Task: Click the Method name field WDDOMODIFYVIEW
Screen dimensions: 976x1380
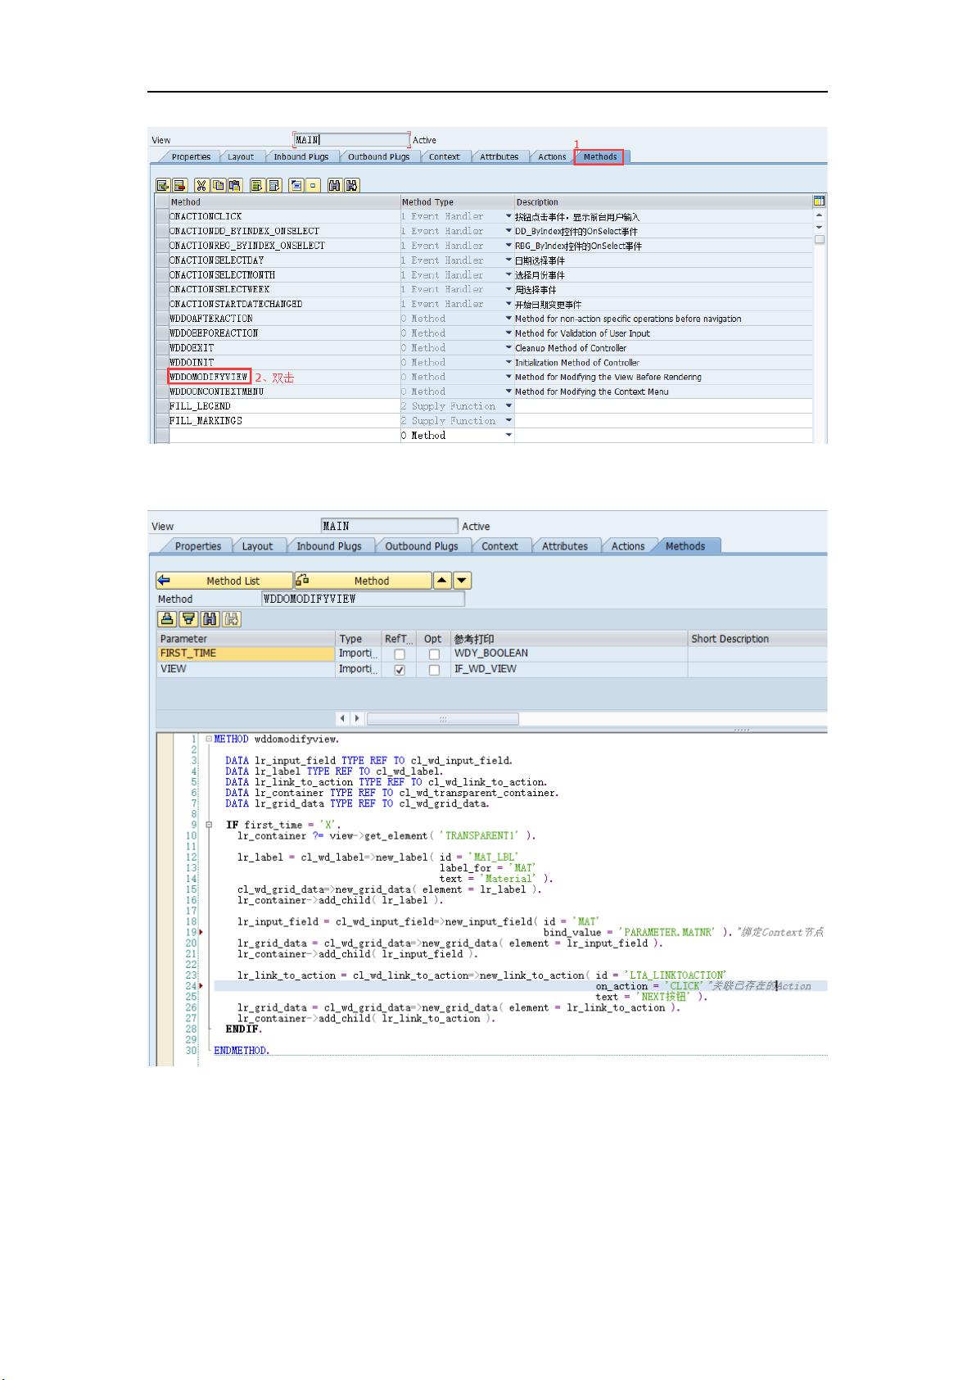Action: [x=363, y=599]
